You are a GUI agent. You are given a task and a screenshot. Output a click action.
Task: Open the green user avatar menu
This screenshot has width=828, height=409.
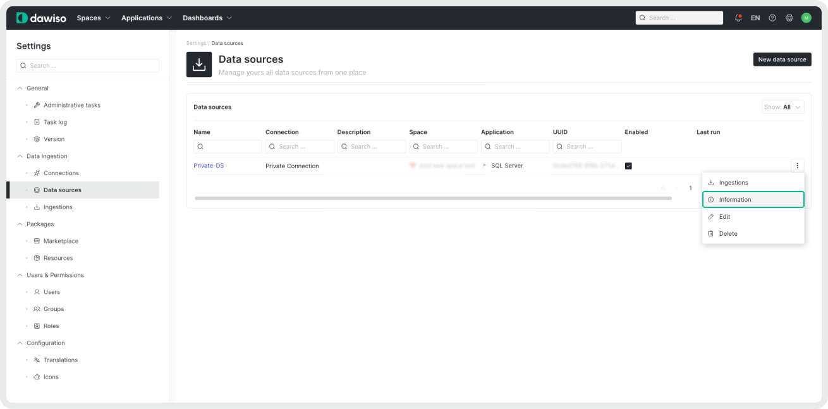point(806,18)
